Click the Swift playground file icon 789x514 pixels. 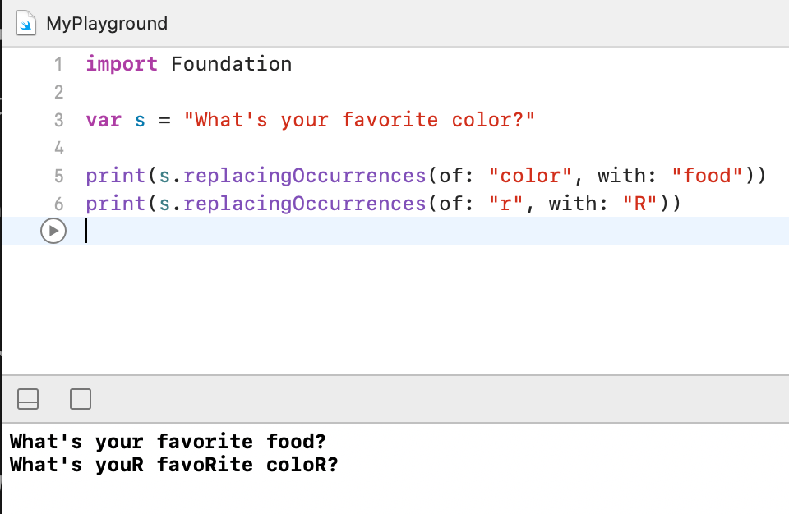point(27,23)
